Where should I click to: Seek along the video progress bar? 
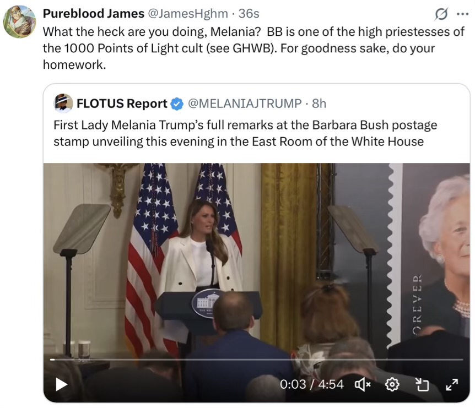pos(257,360)
